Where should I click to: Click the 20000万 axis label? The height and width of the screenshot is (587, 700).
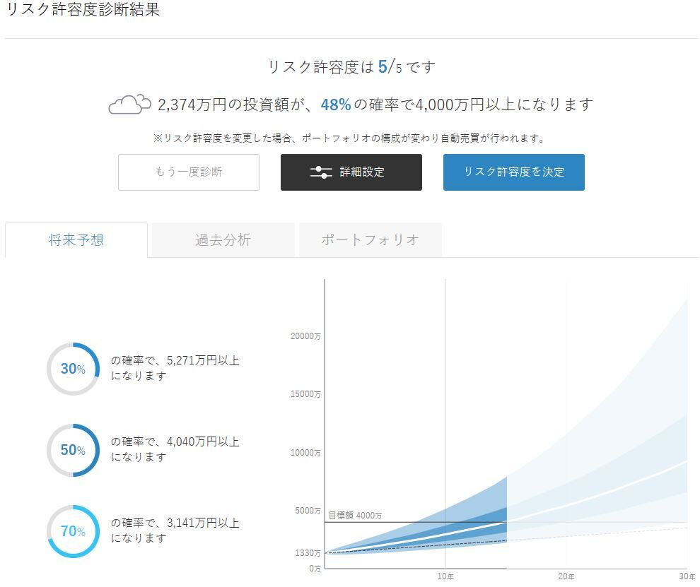(305, 336)
